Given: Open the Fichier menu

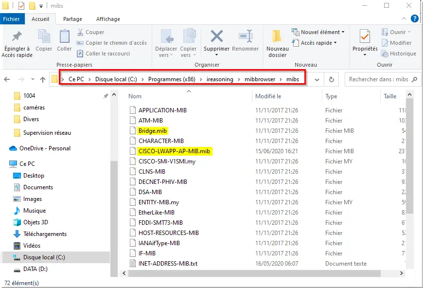Looking at the screenshot, I should (x=11, y=19).
